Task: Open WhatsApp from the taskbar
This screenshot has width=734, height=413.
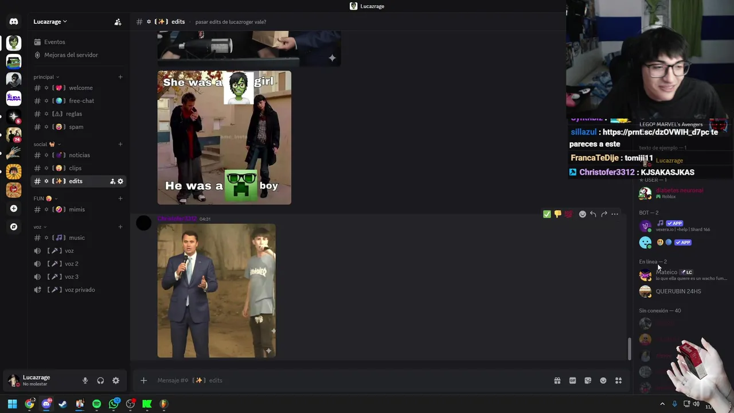Action: click(x=114, y=404)
